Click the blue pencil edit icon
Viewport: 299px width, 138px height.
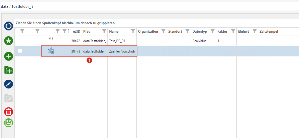(x=9, y=84)
